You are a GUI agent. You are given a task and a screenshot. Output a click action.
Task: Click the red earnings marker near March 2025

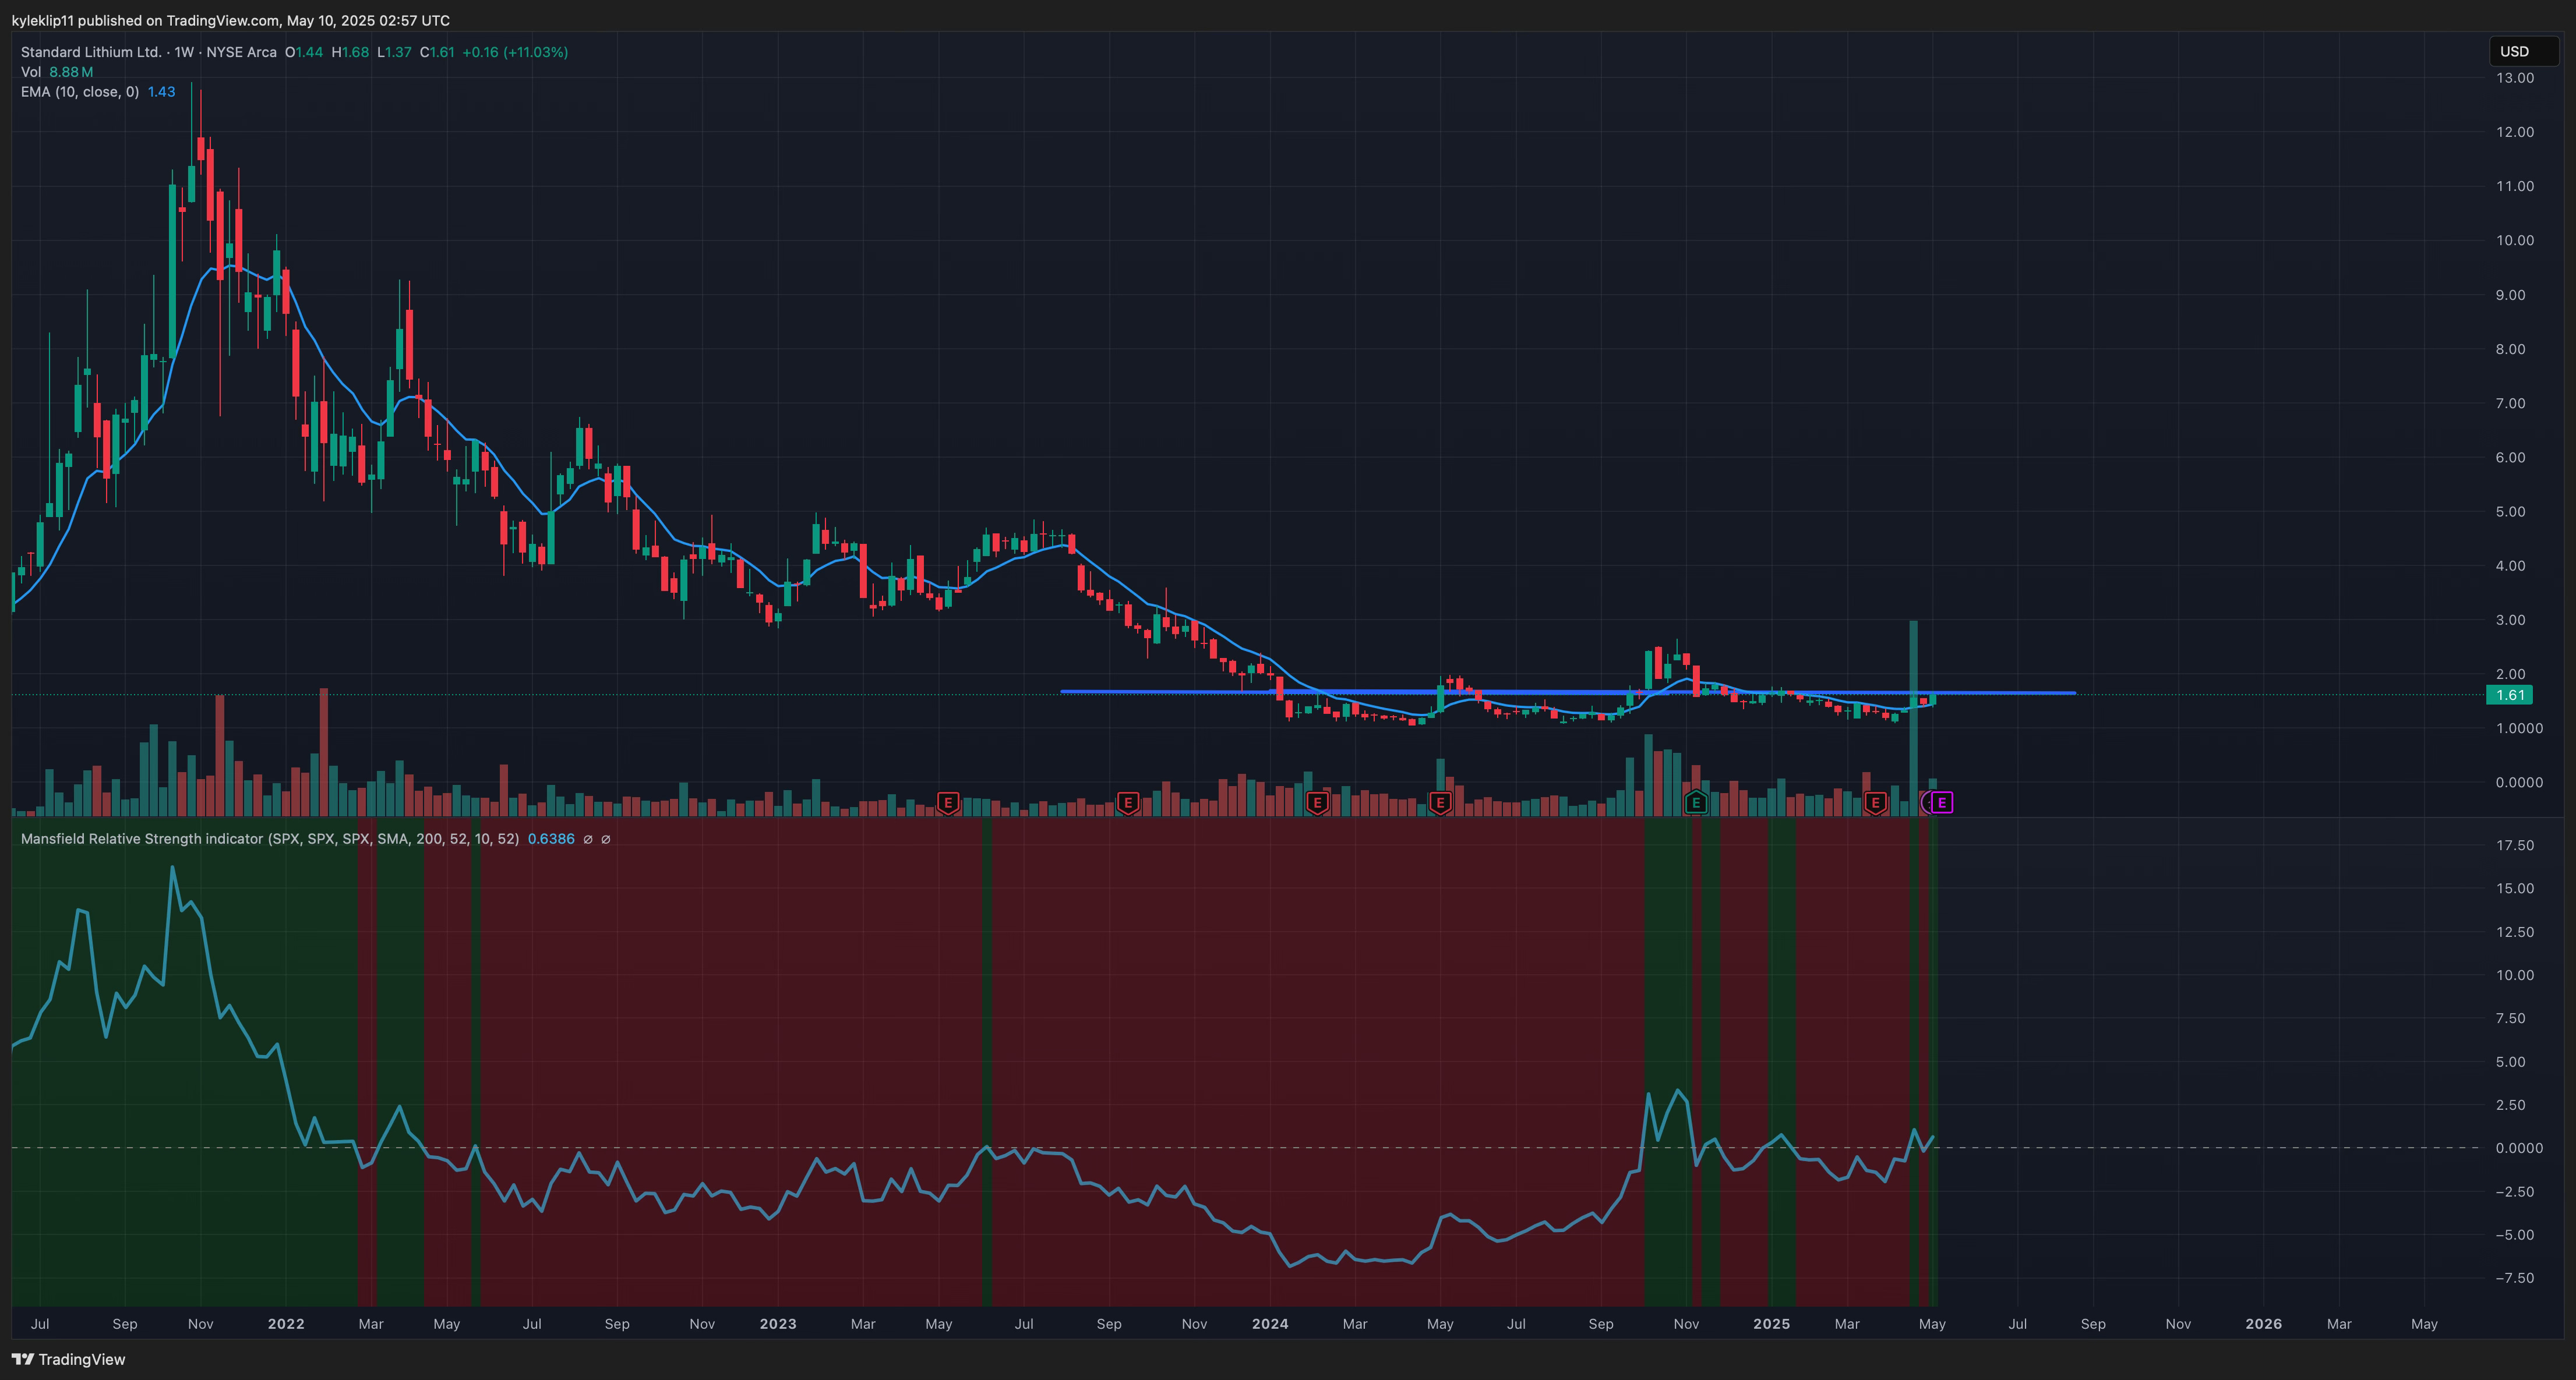click(x=1875, y=802)
